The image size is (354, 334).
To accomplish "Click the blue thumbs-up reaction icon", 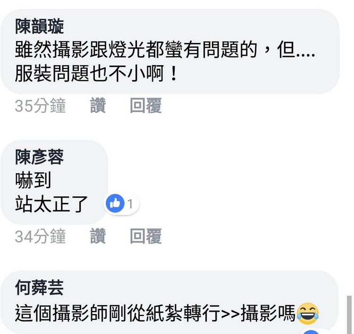I will [x=115, y=203].
